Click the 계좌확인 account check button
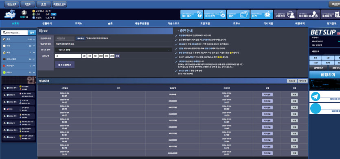 pyautogui.click(x=81, y=38)
